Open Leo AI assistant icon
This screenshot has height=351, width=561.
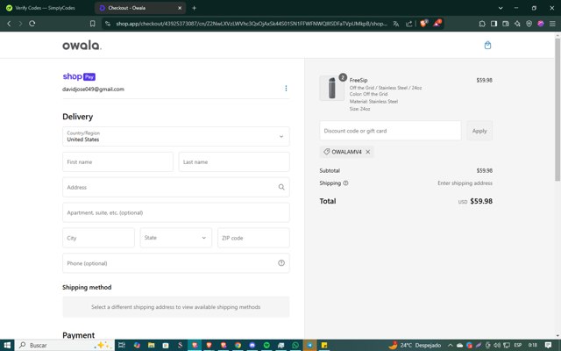517,24
